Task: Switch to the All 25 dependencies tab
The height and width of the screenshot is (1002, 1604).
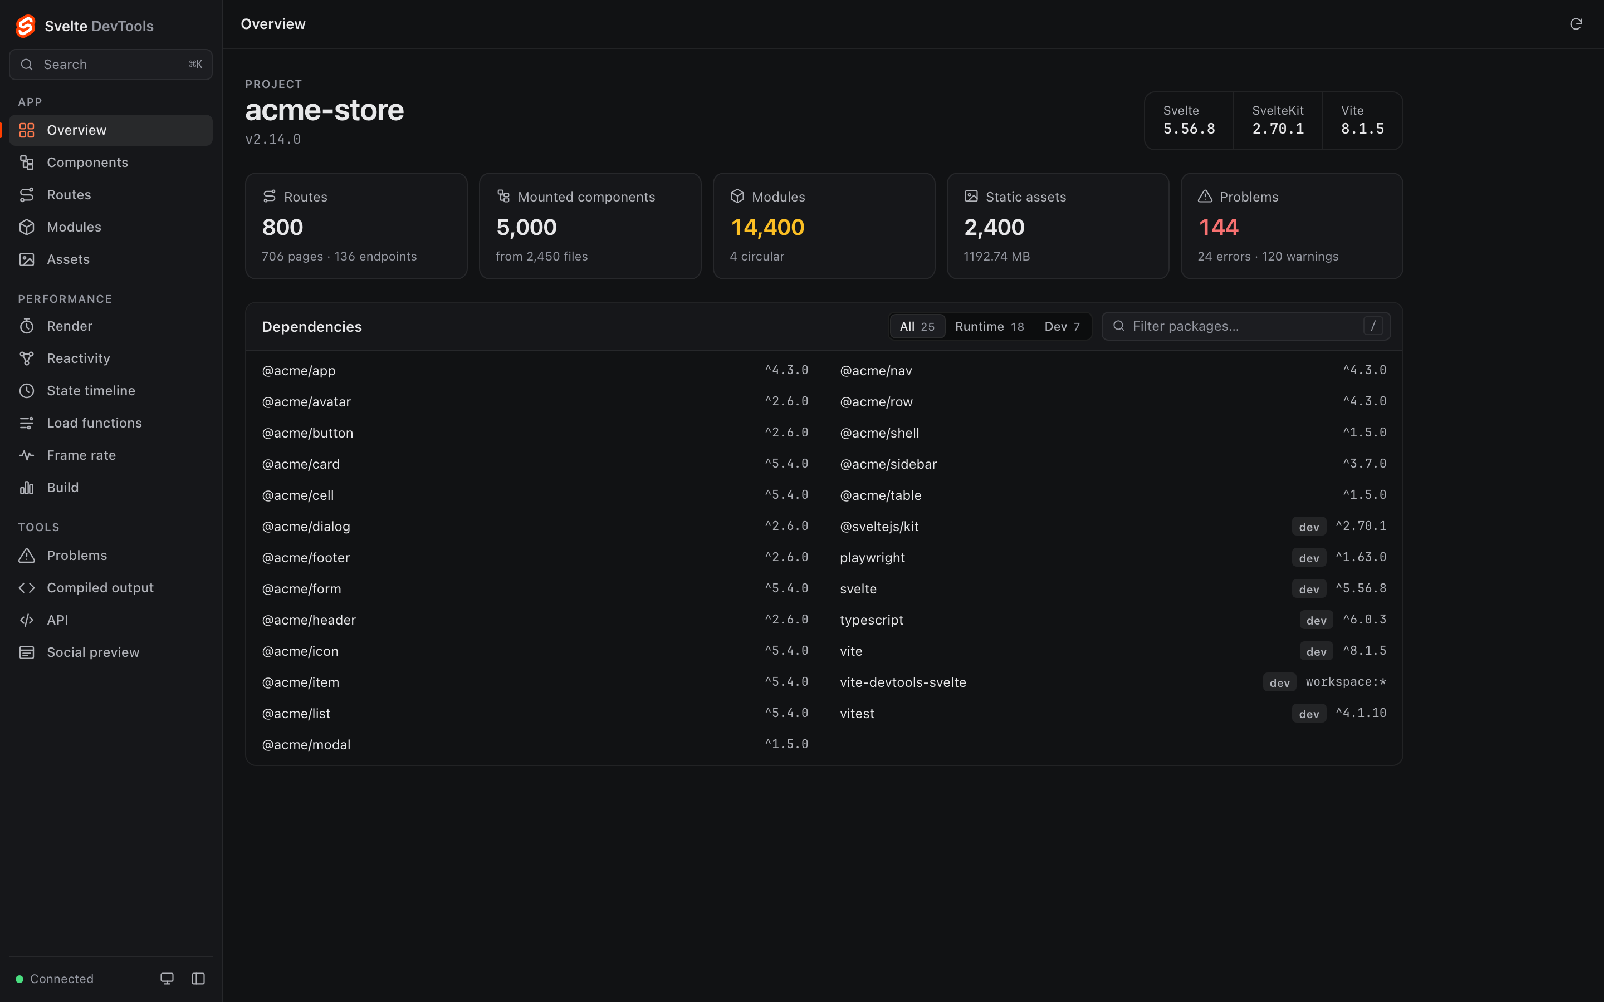Action: pyautogui.click(x=917, y=326)
